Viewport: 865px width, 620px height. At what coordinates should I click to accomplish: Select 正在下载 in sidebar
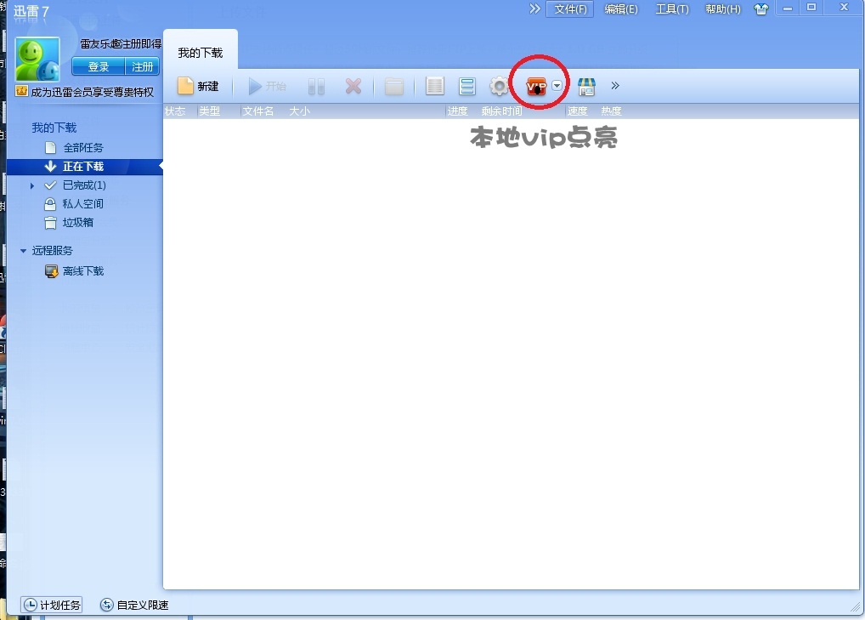[x=84, y=167]
